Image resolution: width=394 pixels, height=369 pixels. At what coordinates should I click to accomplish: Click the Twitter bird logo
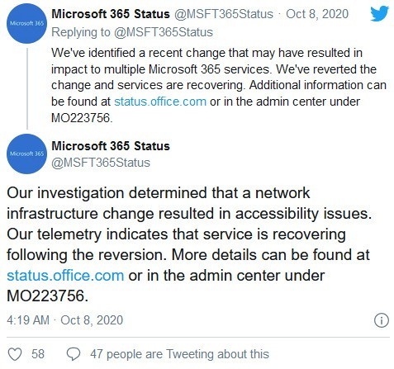pos(379,13)
